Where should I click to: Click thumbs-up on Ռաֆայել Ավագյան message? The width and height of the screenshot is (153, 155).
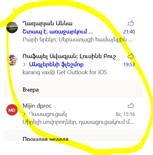coord(131,56)
